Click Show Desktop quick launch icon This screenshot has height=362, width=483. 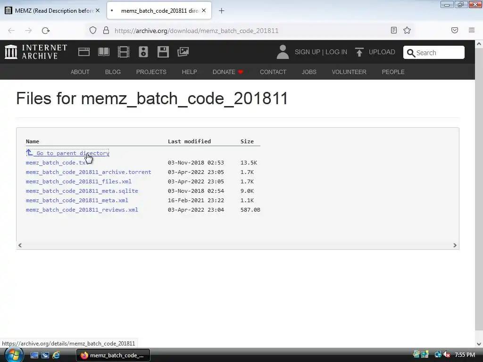point(34,355)
